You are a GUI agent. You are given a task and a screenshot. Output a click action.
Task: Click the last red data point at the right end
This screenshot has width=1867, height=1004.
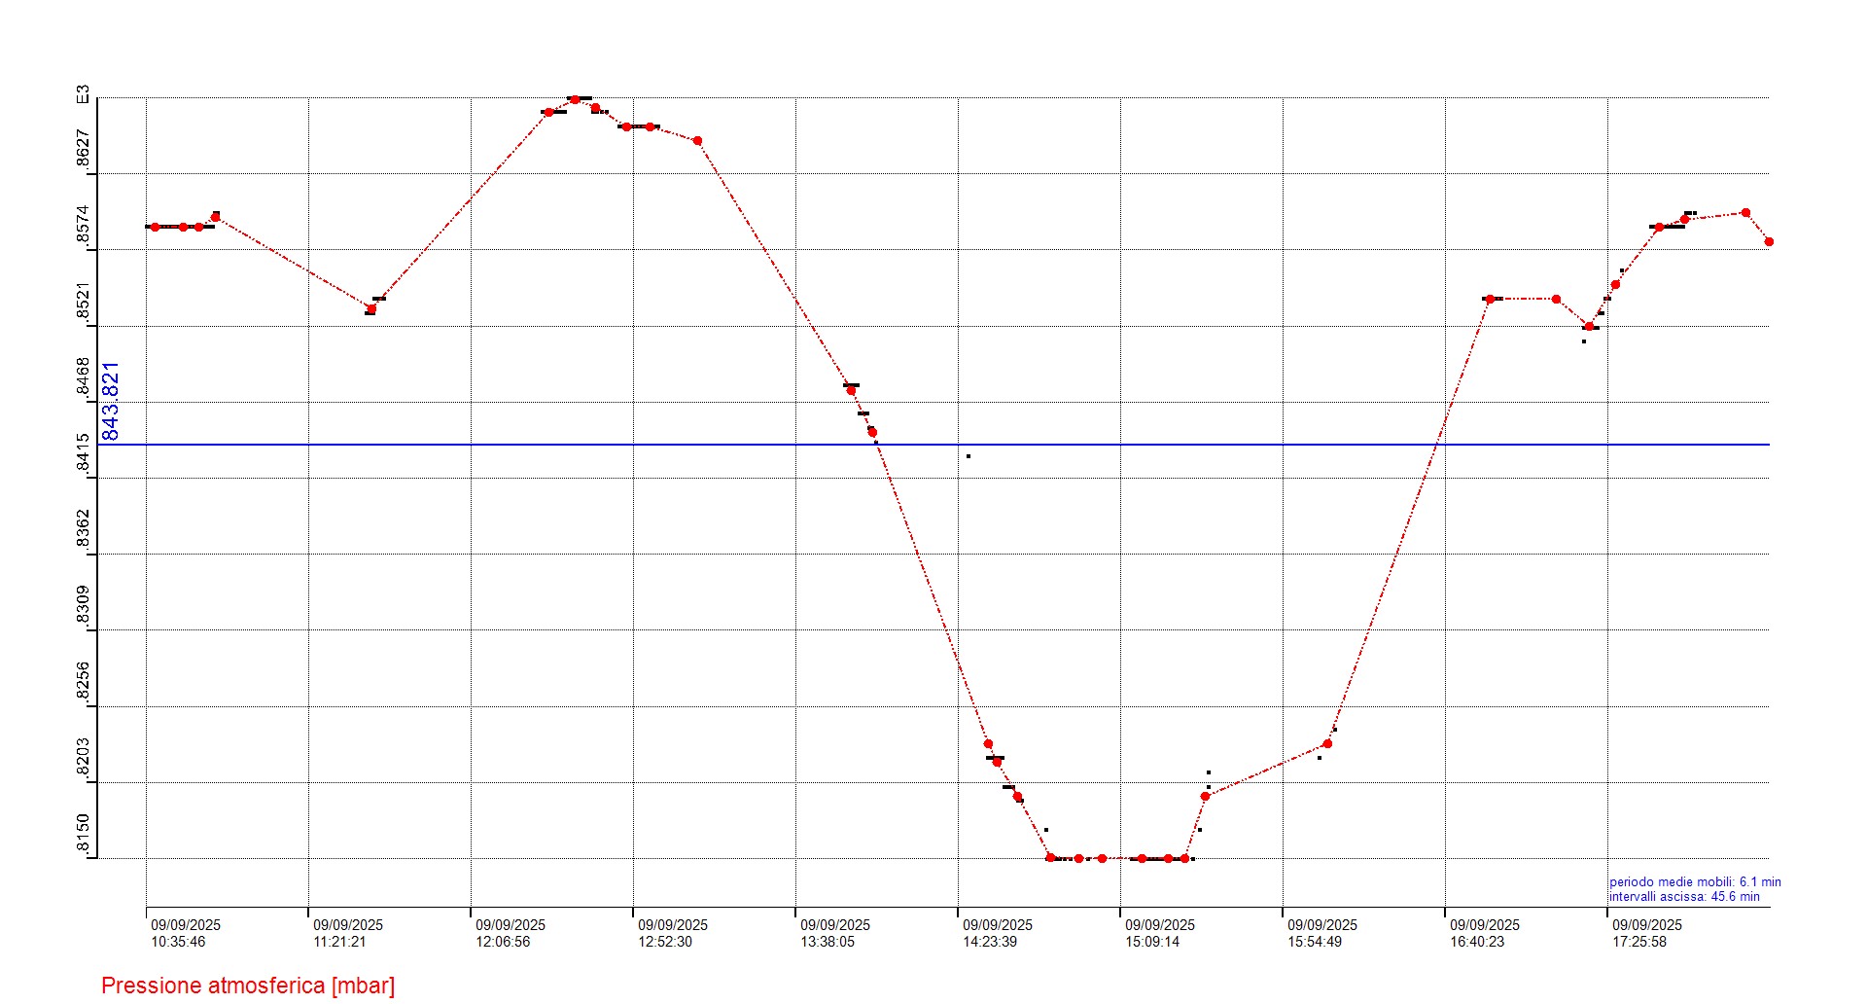pyautogui.click(x=1769, y=241)
